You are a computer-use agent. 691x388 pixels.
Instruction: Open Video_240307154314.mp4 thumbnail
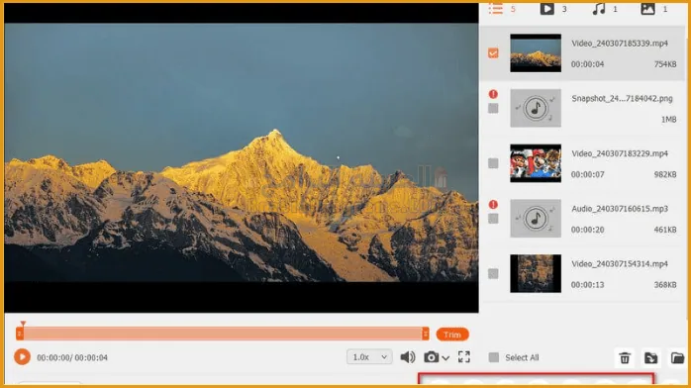click(536, 273)
